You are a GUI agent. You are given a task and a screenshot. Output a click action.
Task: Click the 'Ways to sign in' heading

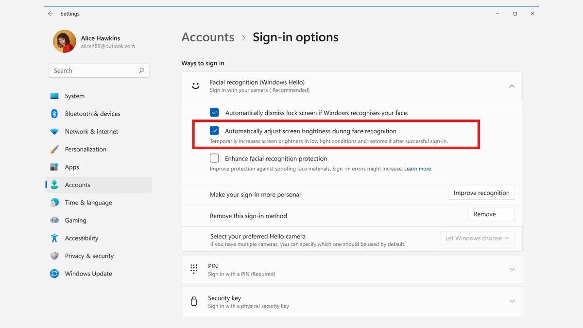tap(203, 63)
